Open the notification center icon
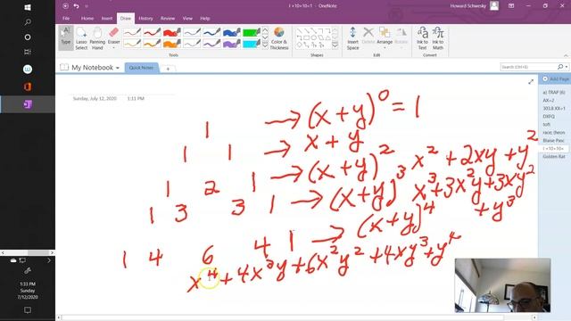 [x=28, y=310]
